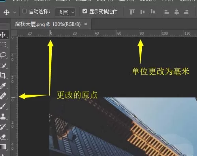Image resolution: width=197 pixels, height=156 pixels.
Task: Select the Crop tool
Action: [3, 75]
